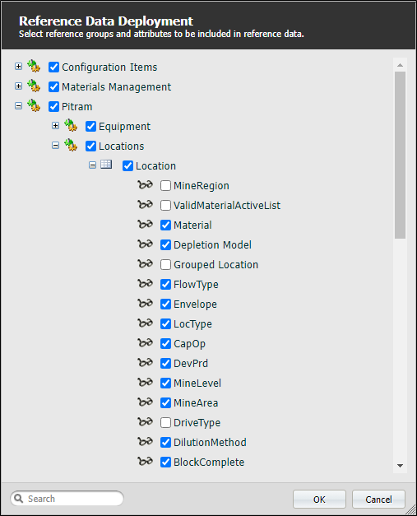Click the Equipment group icon

pos(71,126)
